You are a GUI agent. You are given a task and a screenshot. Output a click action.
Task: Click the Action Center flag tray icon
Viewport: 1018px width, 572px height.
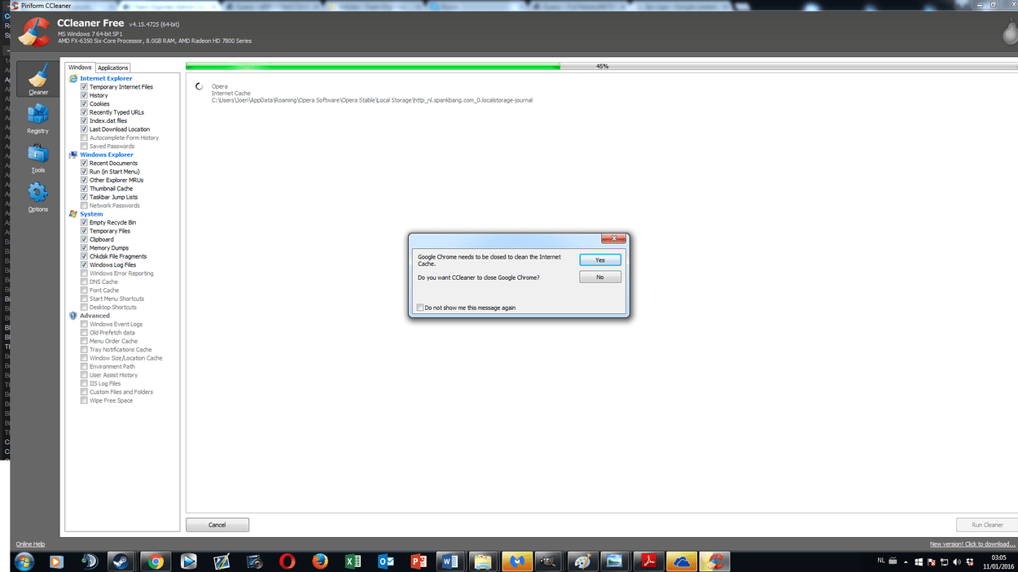coord(931,561)
